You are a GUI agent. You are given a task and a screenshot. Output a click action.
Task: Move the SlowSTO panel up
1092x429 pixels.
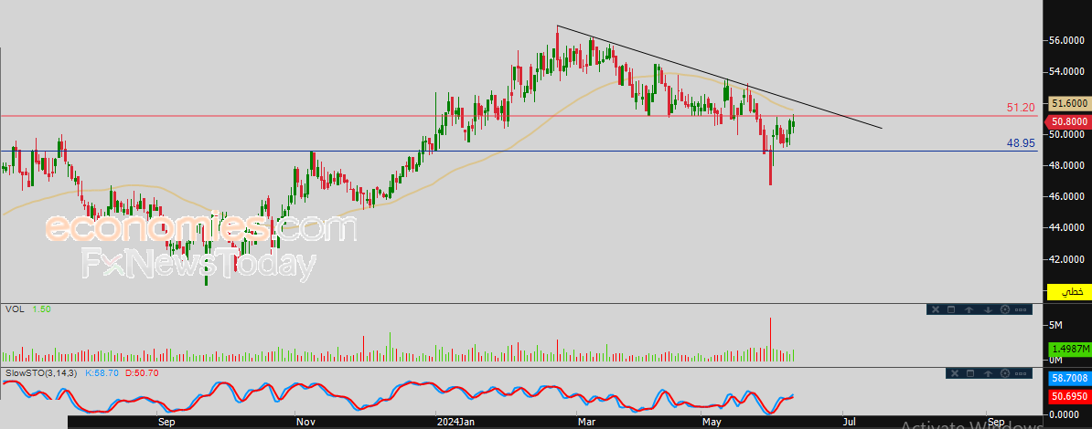pyautogui.click(x=988, y=373)
